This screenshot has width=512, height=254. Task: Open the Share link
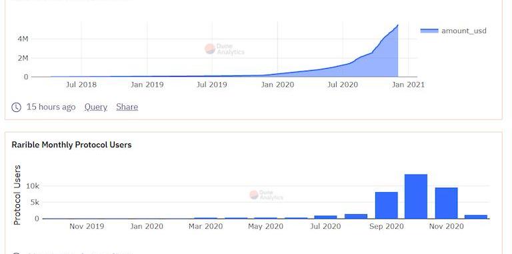pyautogui.click(x=127, y=107)
